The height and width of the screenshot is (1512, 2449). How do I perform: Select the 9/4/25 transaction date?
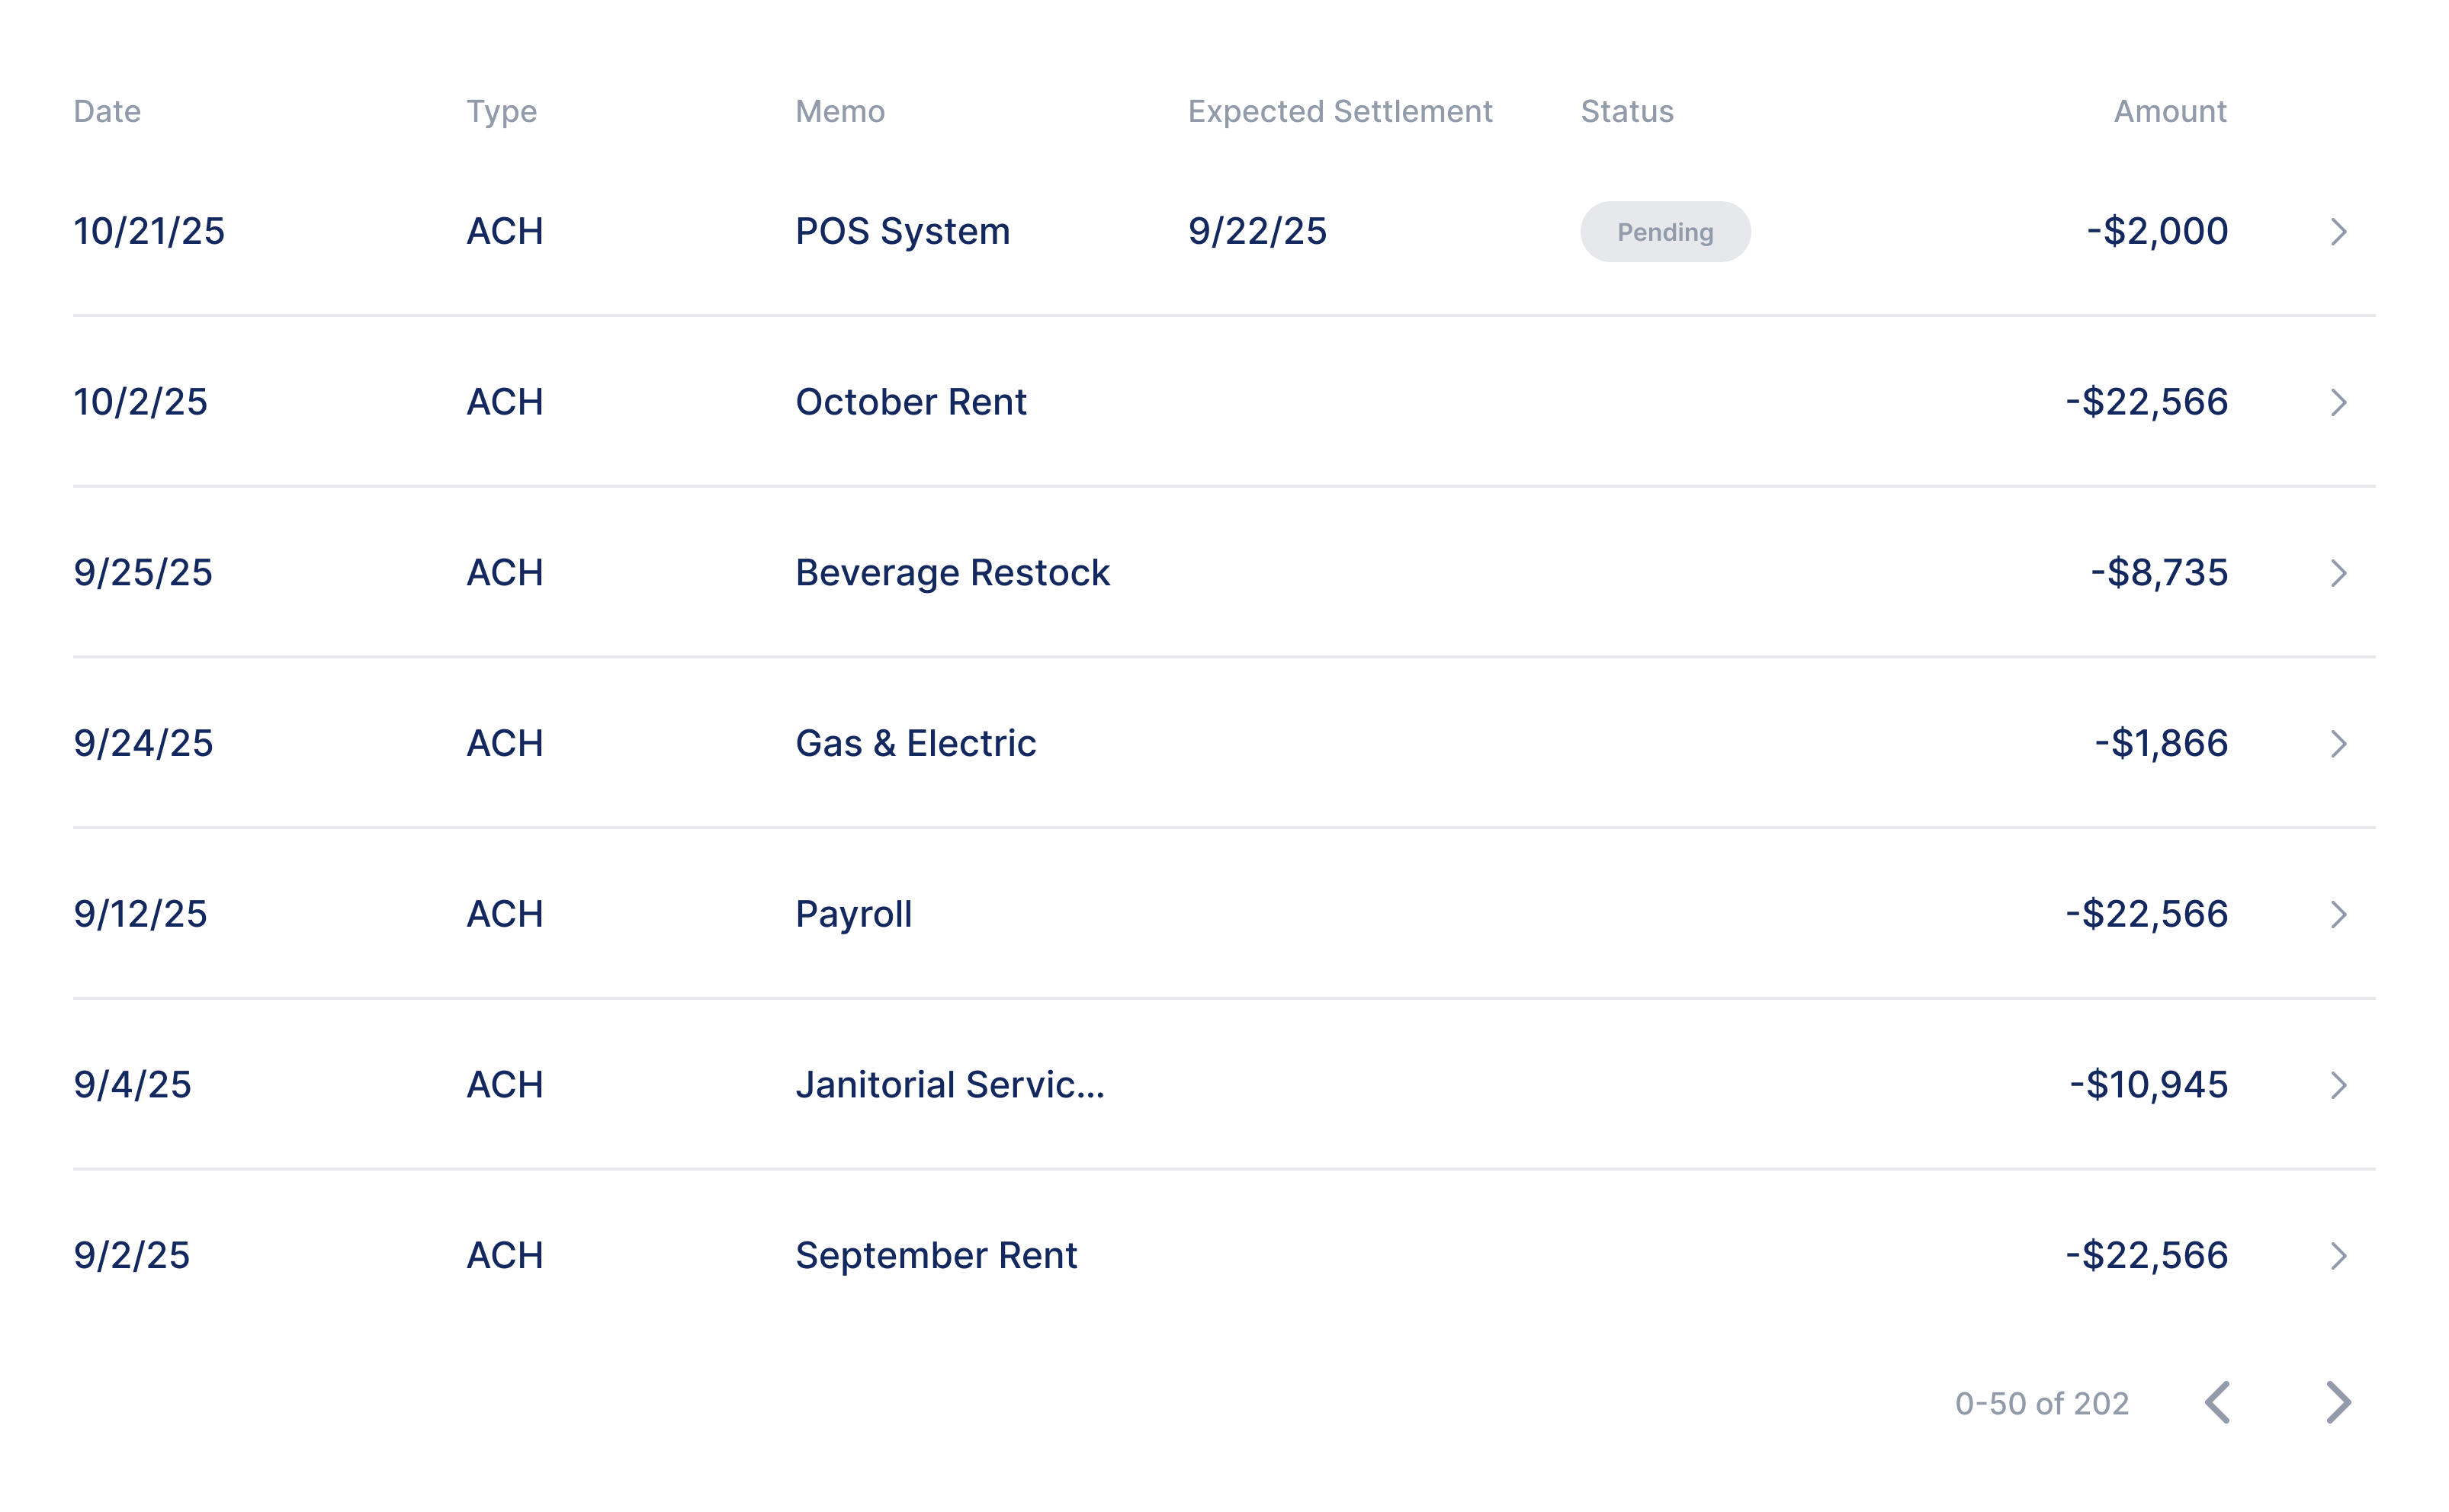[132, 1085]
